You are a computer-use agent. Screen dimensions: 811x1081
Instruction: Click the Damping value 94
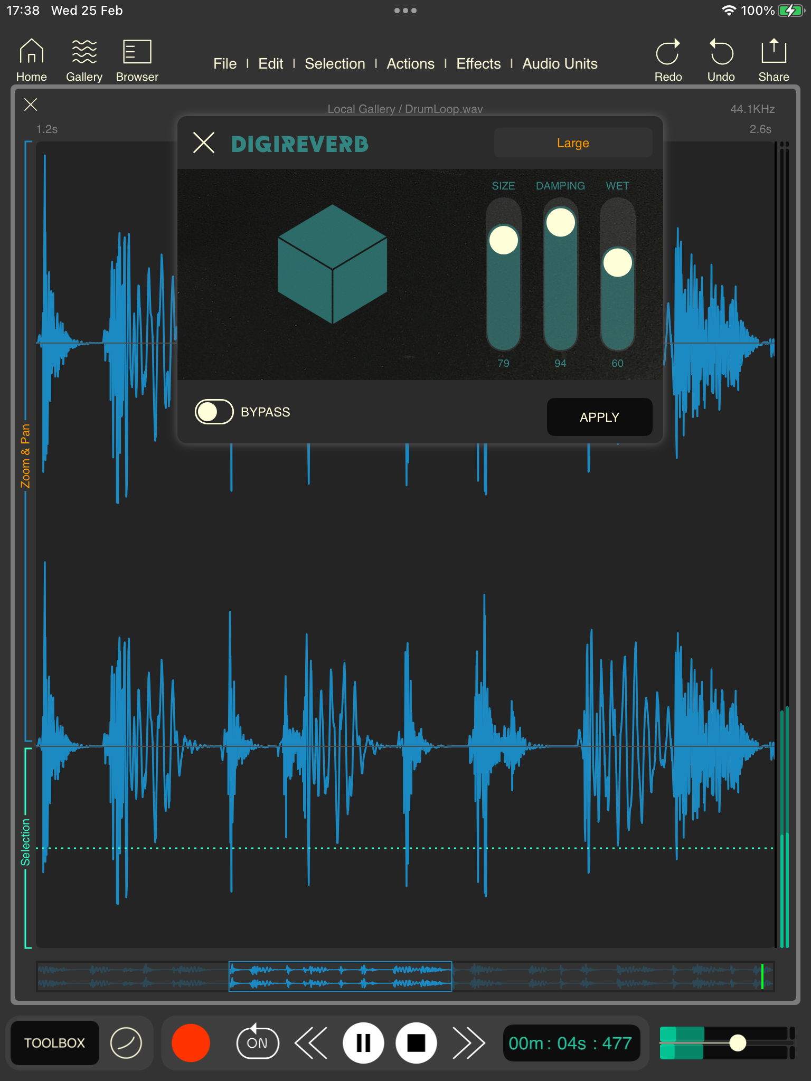coord(561,363)
